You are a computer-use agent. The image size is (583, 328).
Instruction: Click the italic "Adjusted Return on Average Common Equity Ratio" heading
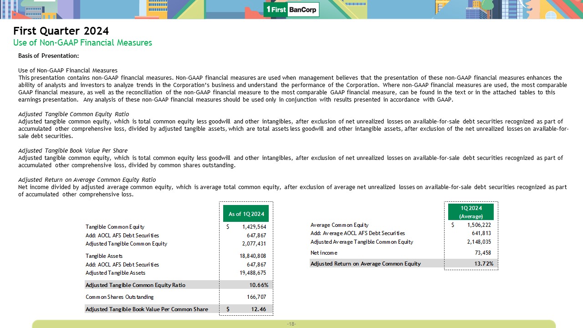(x=87, y=179)
